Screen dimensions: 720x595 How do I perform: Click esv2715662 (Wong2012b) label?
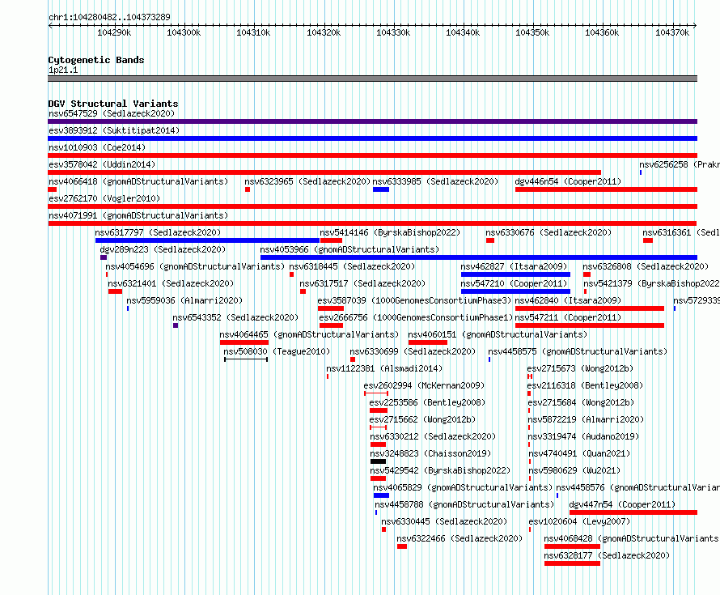pos(422,419)
